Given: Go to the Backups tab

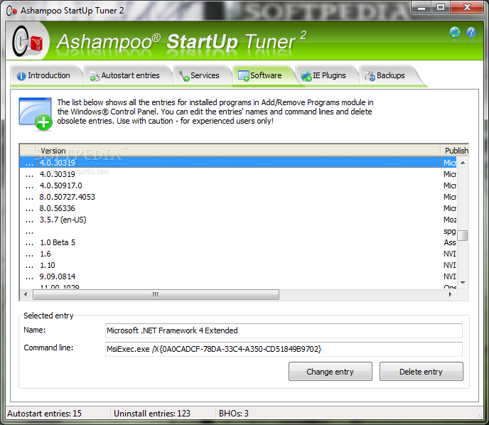Looking at the screenshot, I should (x=388, y=76).
